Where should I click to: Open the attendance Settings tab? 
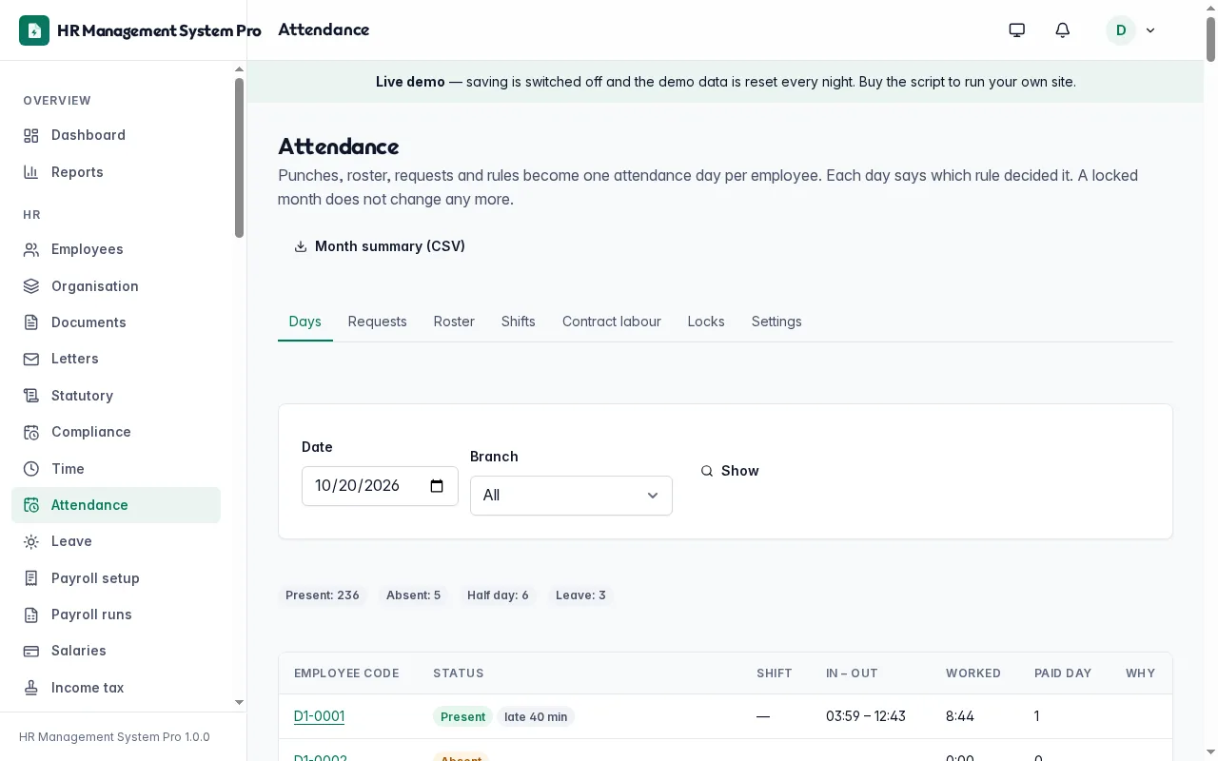pyautogui.click(x=776, y=322)
